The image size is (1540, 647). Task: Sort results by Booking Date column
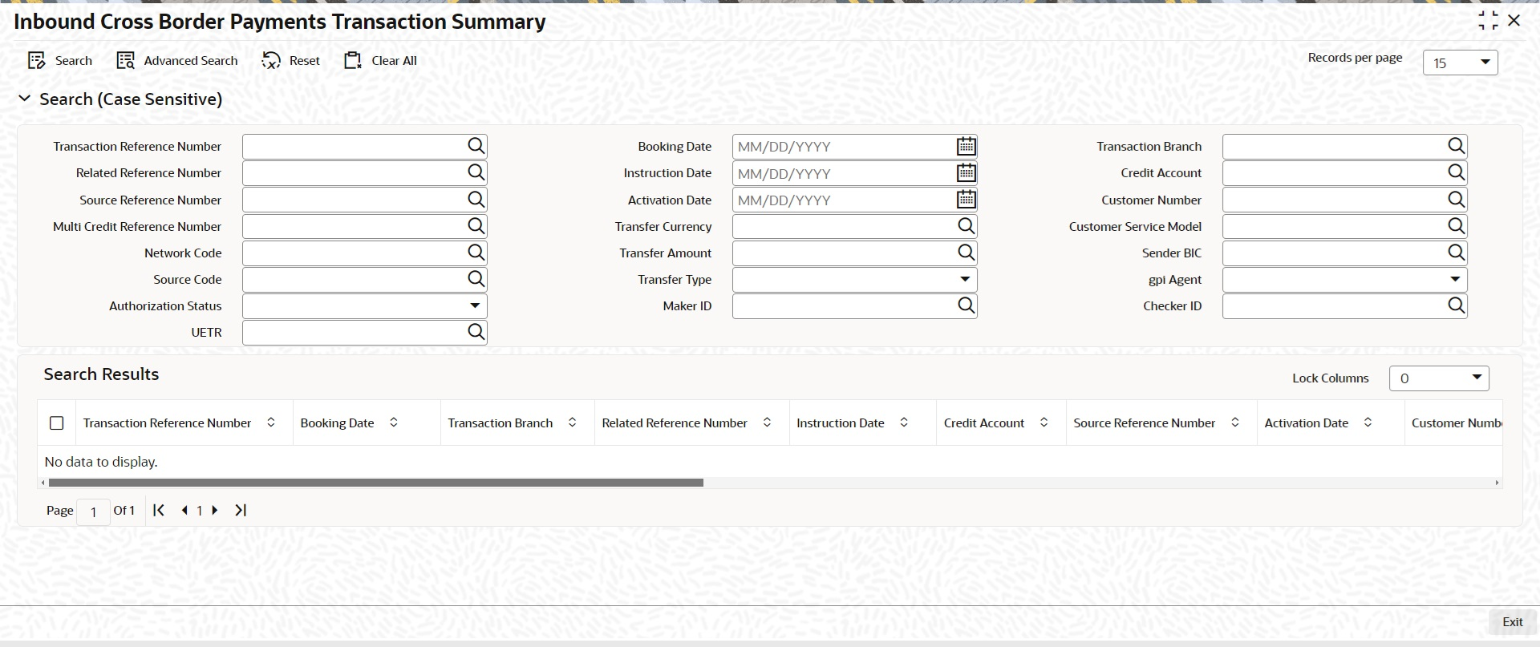click(394, 423)
